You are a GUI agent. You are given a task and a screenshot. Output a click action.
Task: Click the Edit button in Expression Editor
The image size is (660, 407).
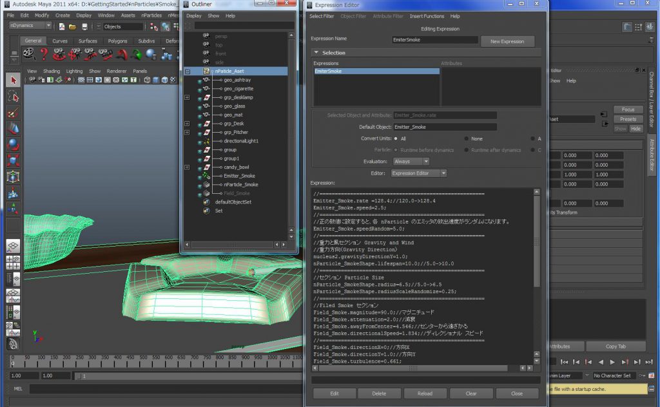(335, 393)
